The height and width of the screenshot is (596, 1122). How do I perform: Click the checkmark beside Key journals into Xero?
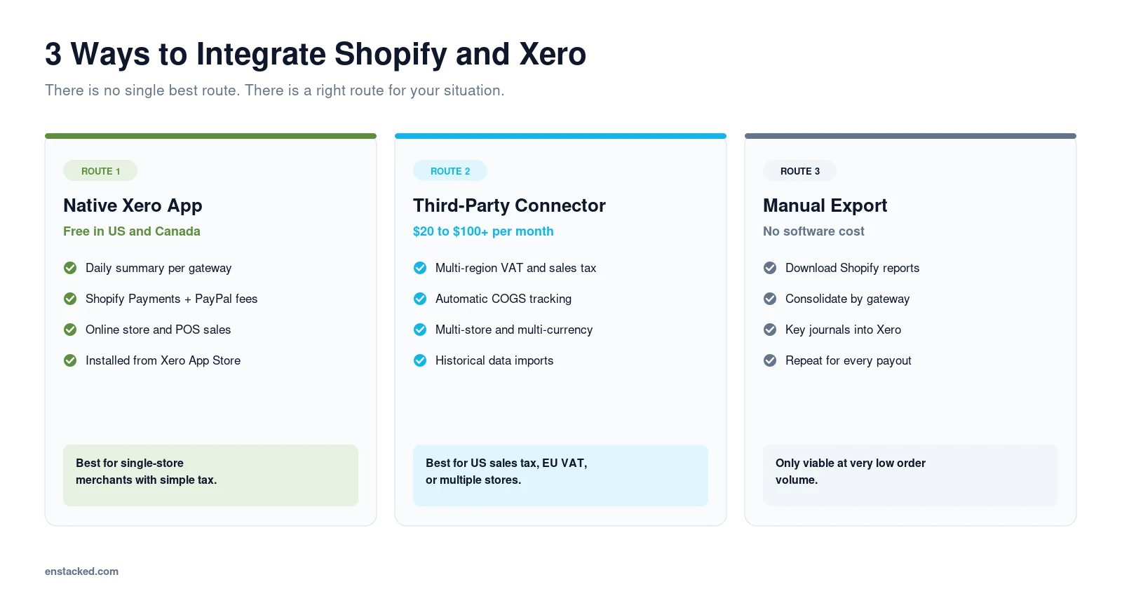tap(770, 330)
